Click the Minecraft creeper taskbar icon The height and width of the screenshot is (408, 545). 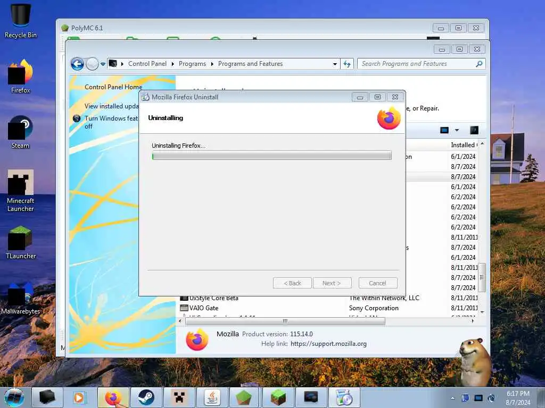(179, 397)
